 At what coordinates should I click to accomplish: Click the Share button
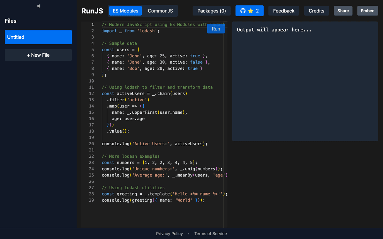coord(343,11)
